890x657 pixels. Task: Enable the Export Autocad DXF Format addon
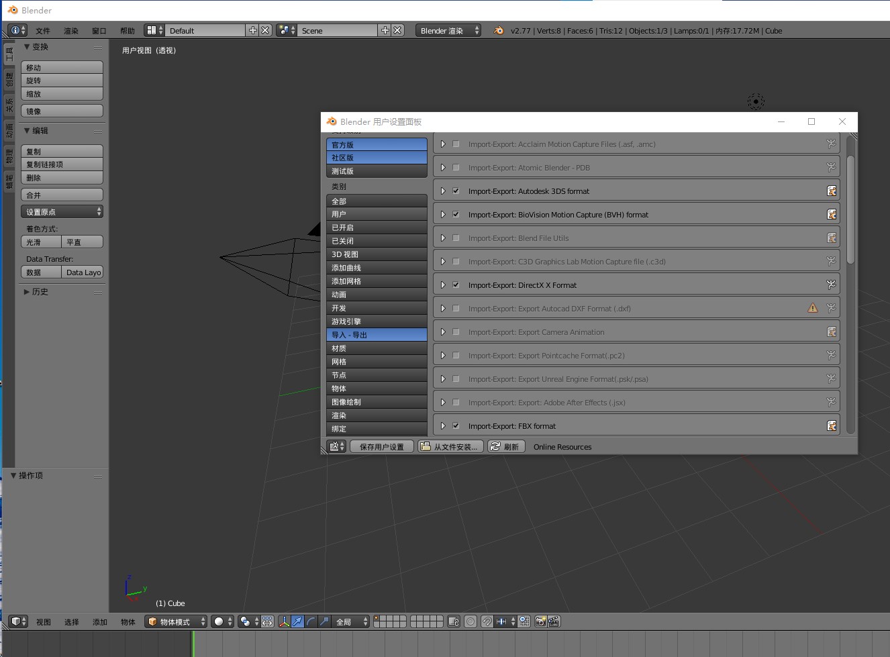456,308
